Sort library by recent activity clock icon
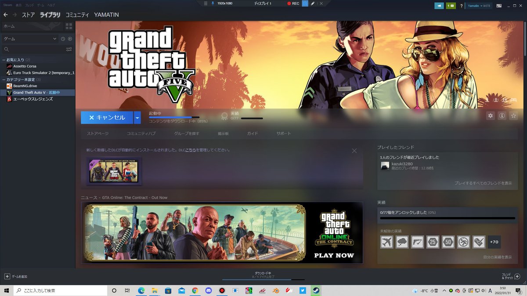Viewport: 527px width, 296px height. 63,39
